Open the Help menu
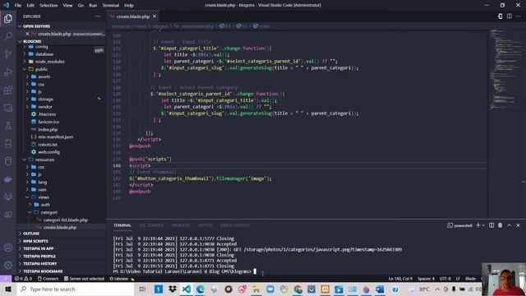Viewport: 526px width, 296px height. 129,5
